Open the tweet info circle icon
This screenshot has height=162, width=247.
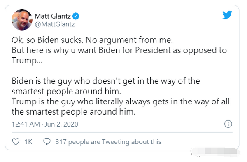228,124
